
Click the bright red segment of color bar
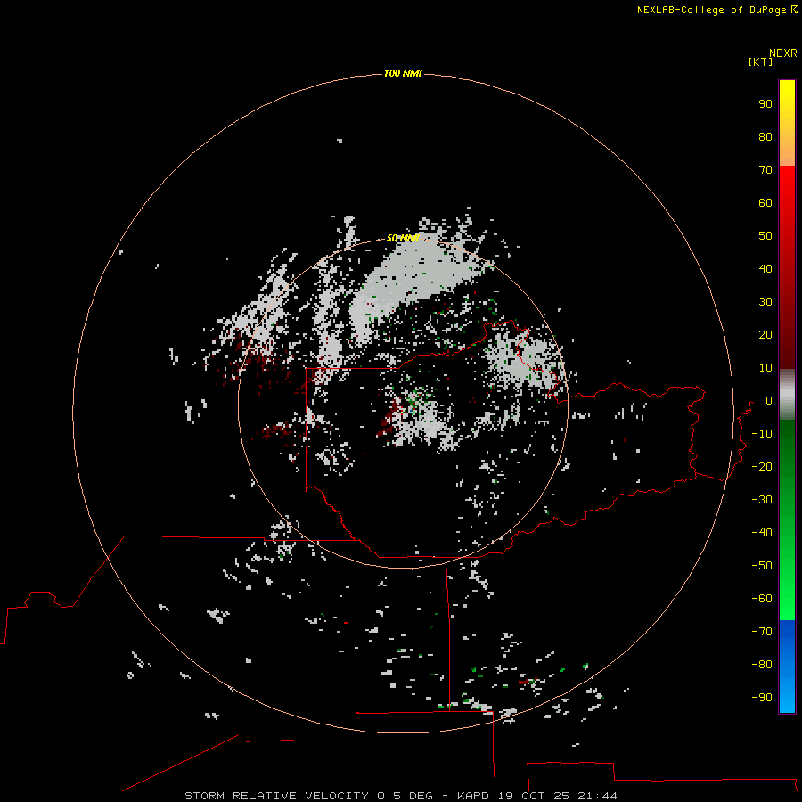click(787, 267)
